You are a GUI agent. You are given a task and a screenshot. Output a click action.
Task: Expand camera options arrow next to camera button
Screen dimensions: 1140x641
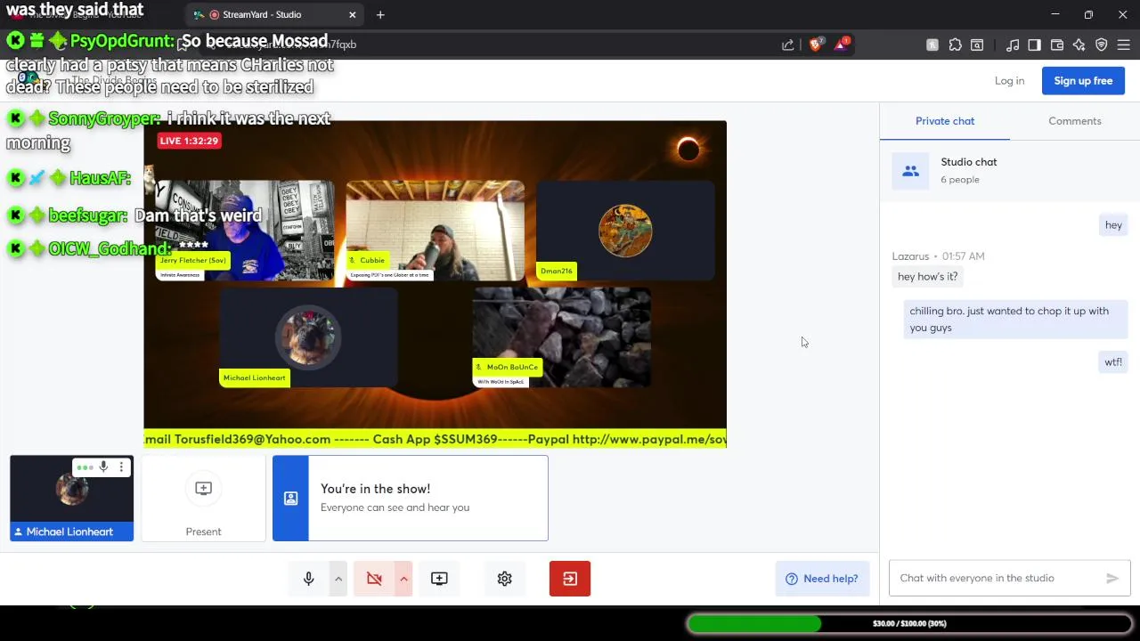point(403,579)
